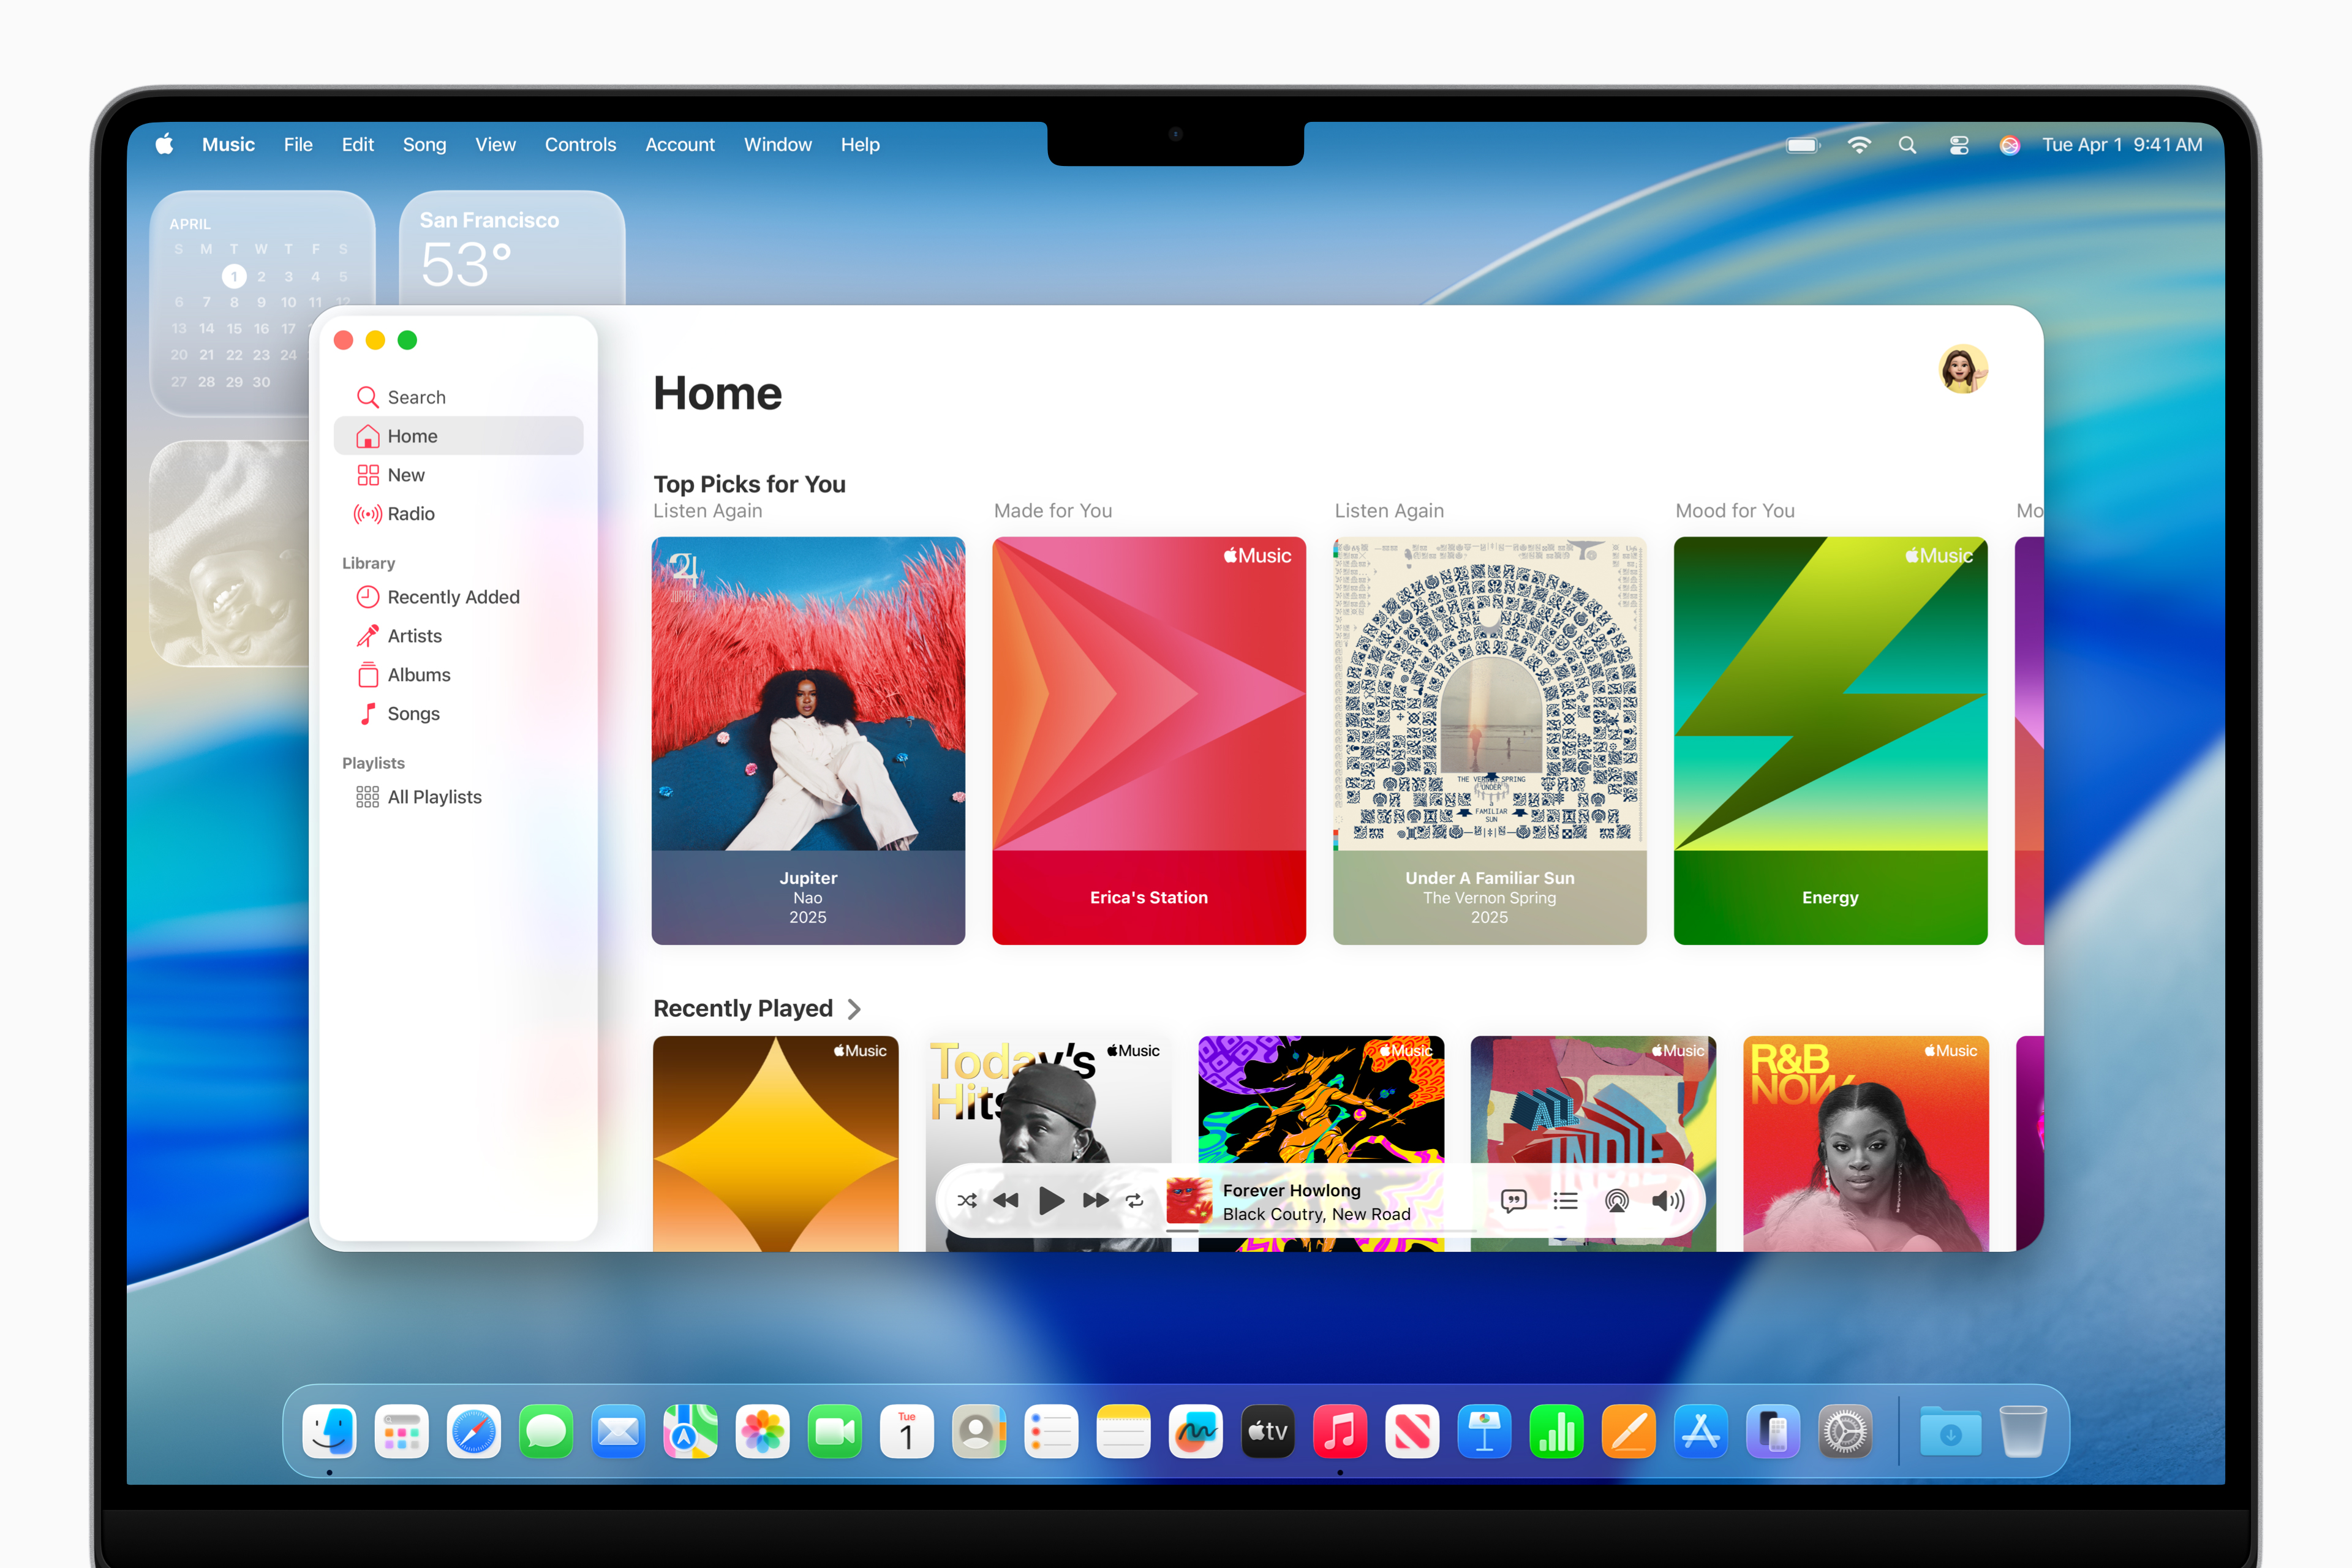This screenshot has width=2352, height=1568.
Task: Open the Account profile avatar menu
Action: (1963, 368)
